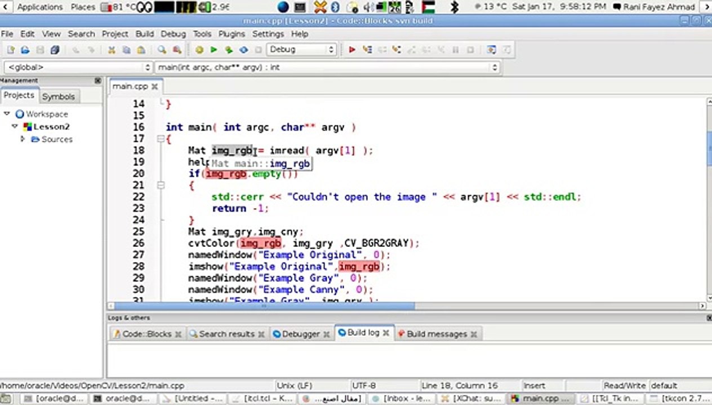Open the Debug menu

(173, 34)
